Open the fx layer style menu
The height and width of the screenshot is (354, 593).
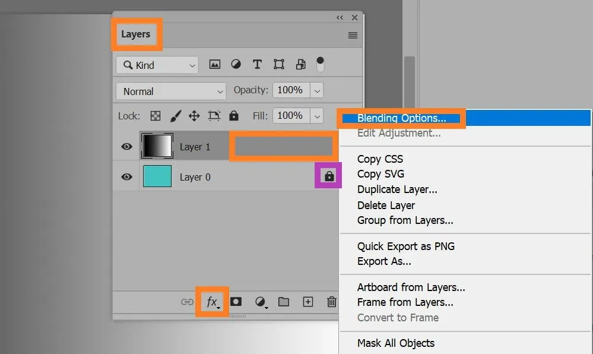click(212, 302)
